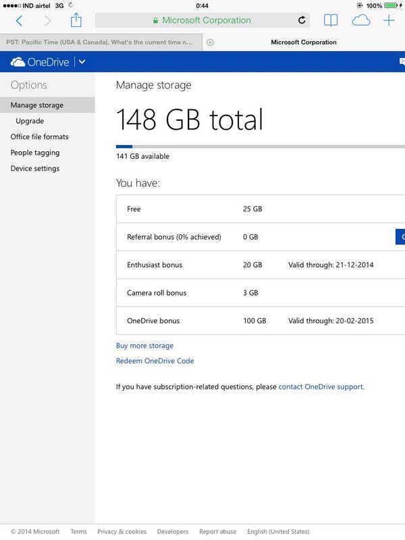This screenshot has height=540, width=405.
Task: Open iCloud Tabs cloud icon
Action: [x=361, y=20]
